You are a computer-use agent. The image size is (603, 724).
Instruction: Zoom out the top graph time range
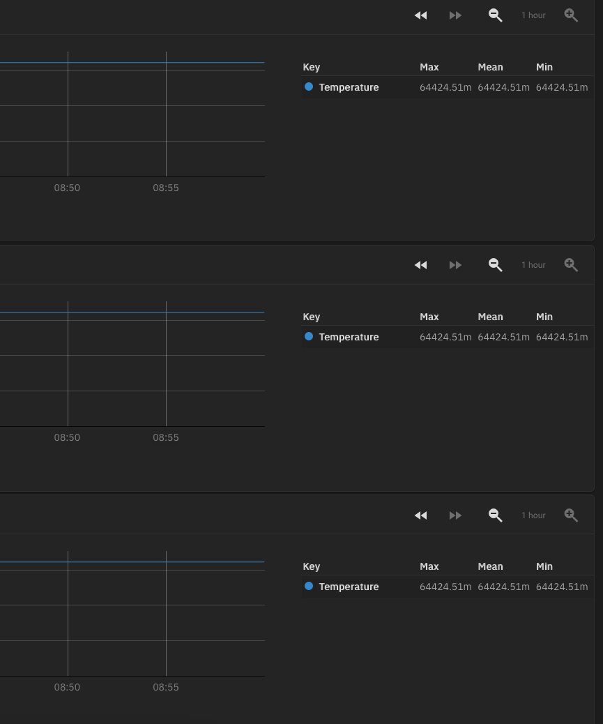pyautogui.click(x=495, y=15)
